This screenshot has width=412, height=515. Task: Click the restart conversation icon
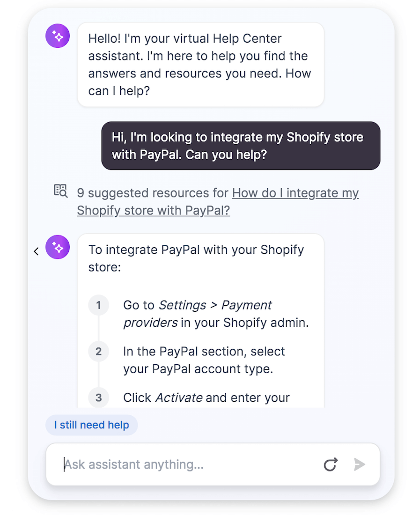331,464
